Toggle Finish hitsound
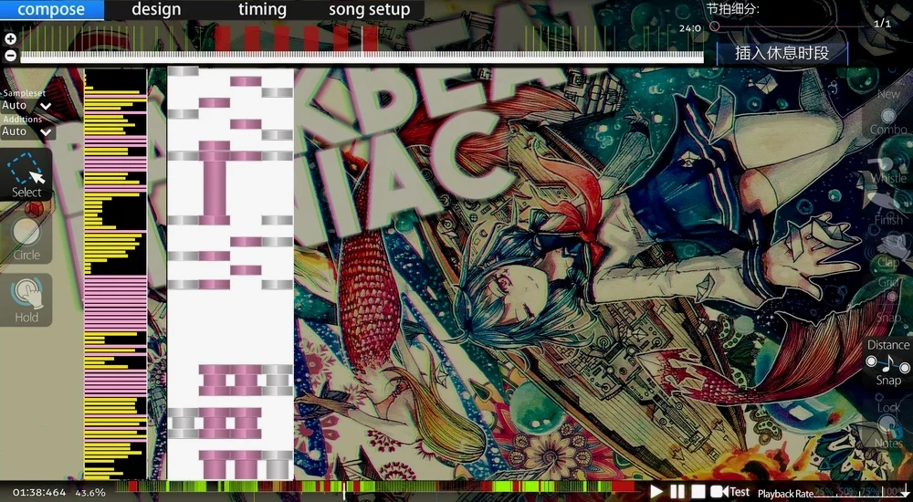Image resolution: width=913 pixels, height=502 pixels. coord(888,207)
